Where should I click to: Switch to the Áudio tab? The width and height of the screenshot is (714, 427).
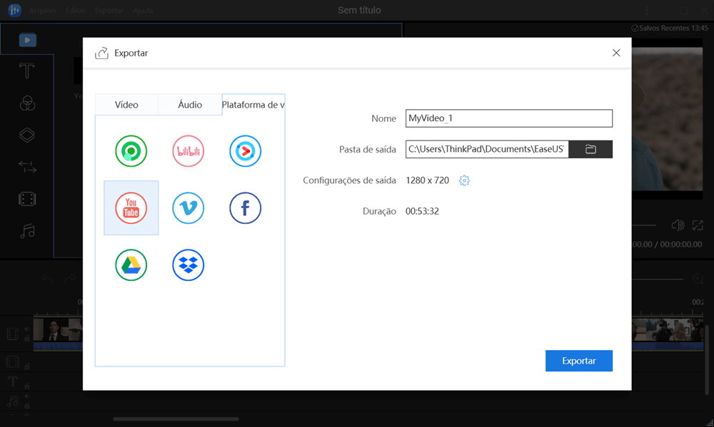[x=190, y=105]
